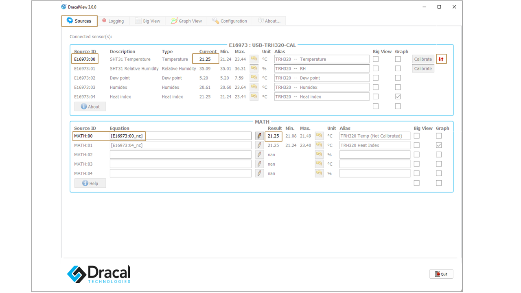Viewport: 521px width, 293px height.
Task: Enable Graph for Dew point row
Action: tap(398, 78)
